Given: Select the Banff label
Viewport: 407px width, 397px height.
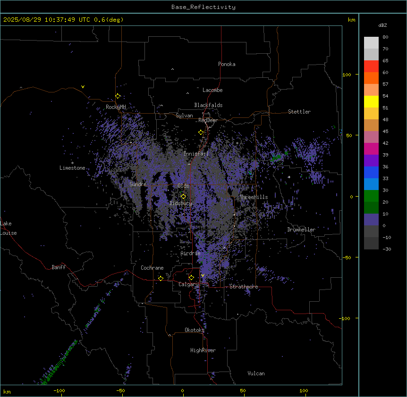Looking at the screenshot, I should tap(59, 267).
